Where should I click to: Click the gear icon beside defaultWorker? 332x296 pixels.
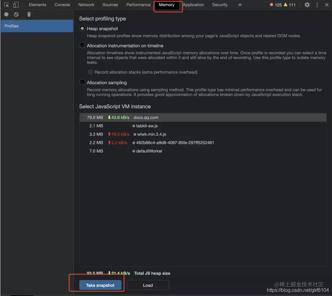(134, 151)
